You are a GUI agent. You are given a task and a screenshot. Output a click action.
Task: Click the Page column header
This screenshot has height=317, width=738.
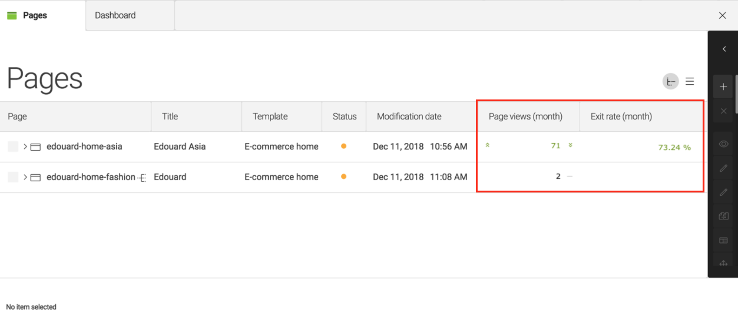tap(75, 117)
